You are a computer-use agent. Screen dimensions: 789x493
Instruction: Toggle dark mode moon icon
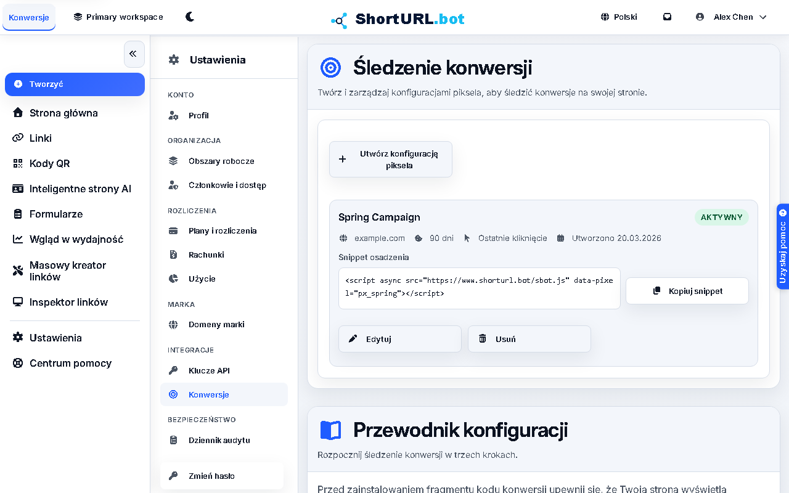pyautogui.click(x=190, y=17)
